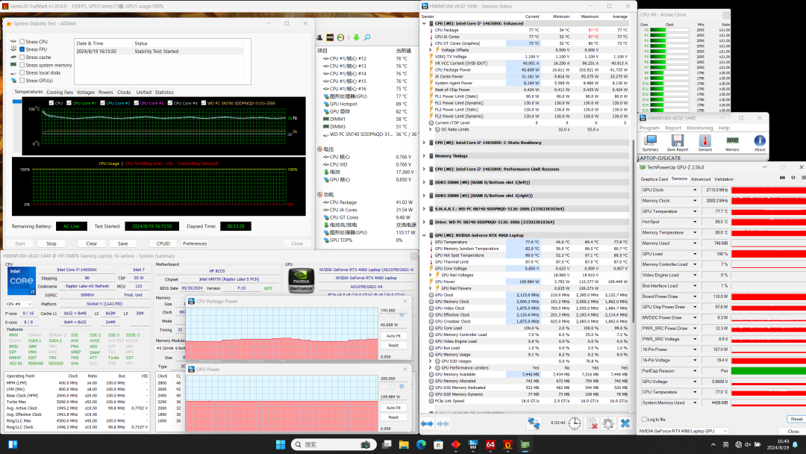Check the Log to file box
Image resolution: width=806 pixels, height=454 pixels.
coord(643,419)
